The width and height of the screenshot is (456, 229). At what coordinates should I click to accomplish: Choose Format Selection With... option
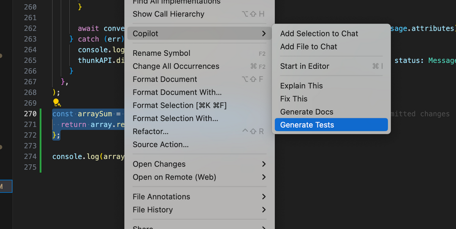(175, 118)
